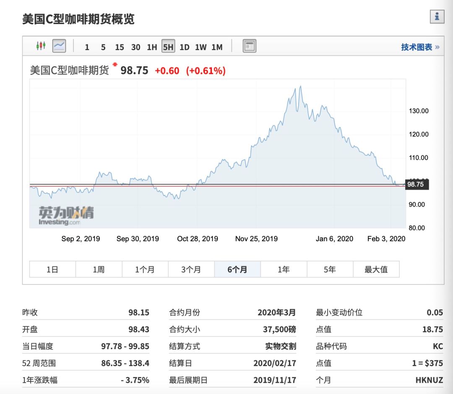Click the 美国C型咖啡期货概览 page heading
The width and height of the screenshot is (453, 394).
coord(78,19)
